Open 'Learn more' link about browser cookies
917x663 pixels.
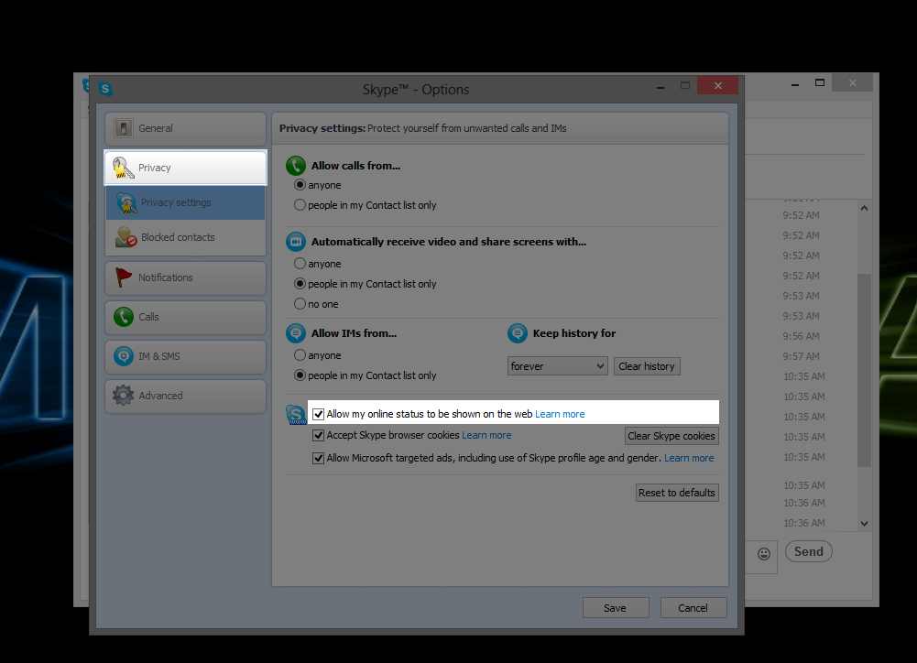coord(486,435)
